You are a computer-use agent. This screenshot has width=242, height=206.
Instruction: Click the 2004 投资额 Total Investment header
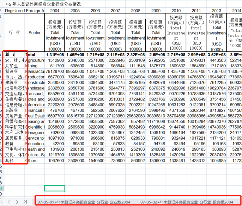pos(55,35)
